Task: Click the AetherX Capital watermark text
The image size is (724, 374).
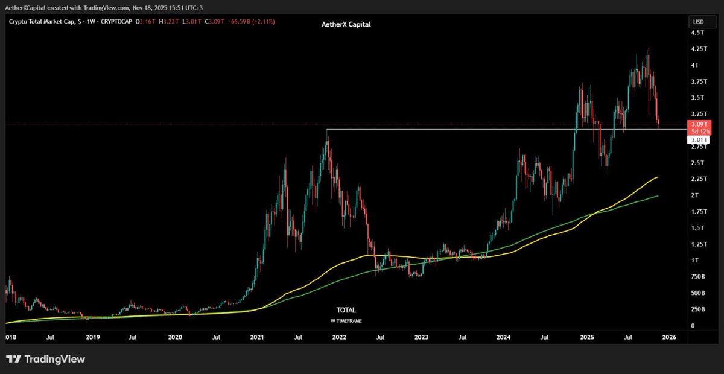Action: [346, 24]
